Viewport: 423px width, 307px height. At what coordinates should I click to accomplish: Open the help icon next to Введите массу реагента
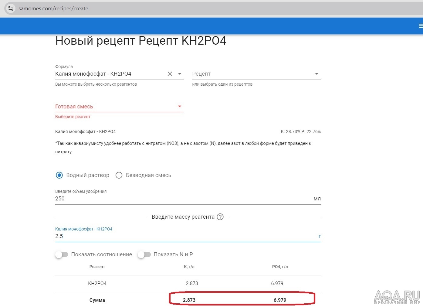[x=220, y=217]
